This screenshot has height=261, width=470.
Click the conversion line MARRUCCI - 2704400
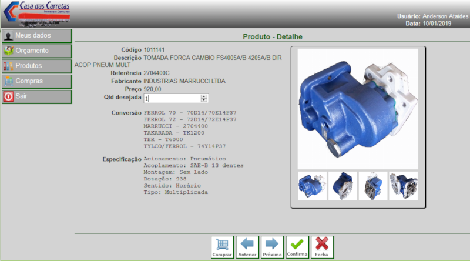click(x=176, y=126)
